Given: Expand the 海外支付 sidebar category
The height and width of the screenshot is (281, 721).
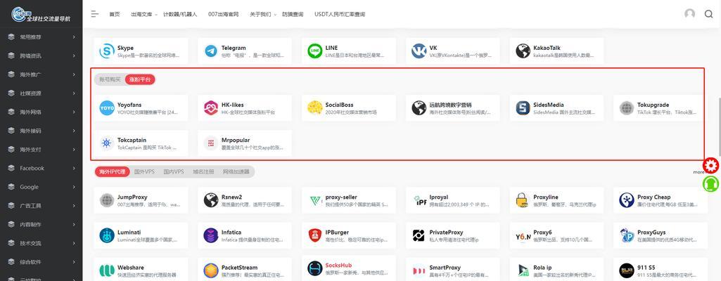Looking at the screenshot, I should pos(42,150).
